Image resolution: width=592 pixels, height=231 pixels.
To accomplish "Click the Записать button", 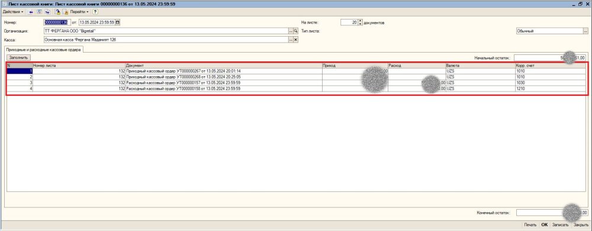I will pyautogui.click(x=560, y=225).
